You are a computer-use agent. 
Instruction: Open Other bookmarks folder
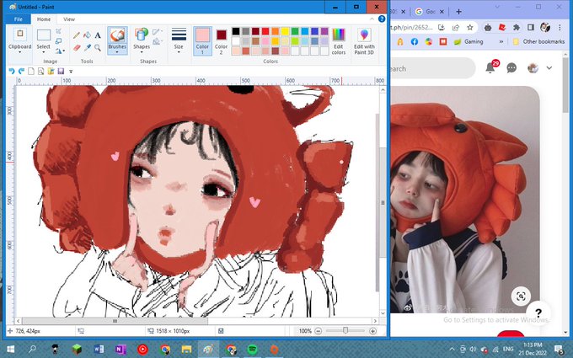pos(538,41)
